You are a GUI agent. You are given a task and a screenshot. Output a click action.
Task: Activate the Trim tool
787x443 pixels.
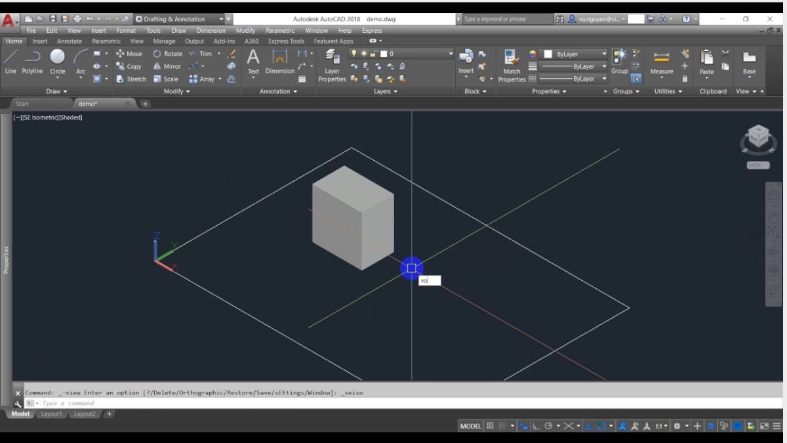tap(201, 54)
